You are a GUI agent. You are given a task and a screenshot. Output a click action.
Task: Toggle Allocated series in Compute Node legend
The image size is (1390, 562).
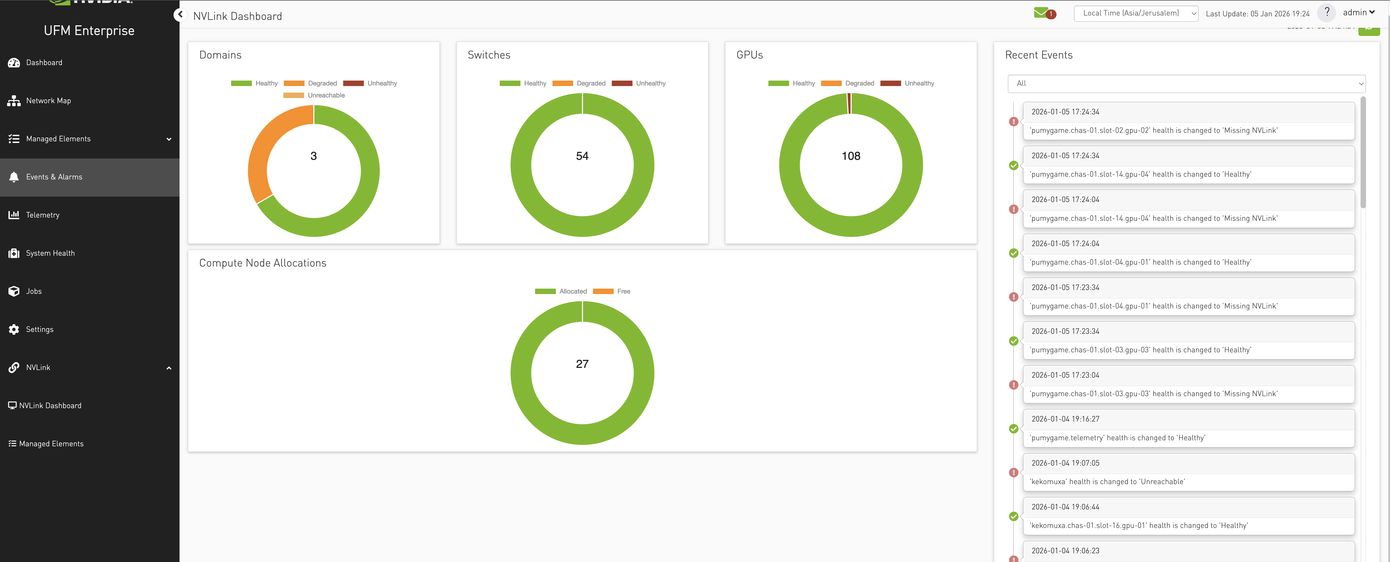[561, 291]
